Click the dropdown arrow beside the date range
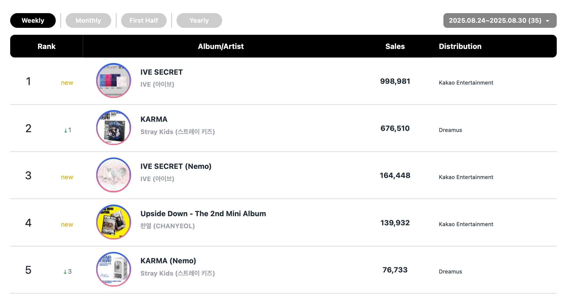Viewport: 568px width, 297px height. (548, 21)
